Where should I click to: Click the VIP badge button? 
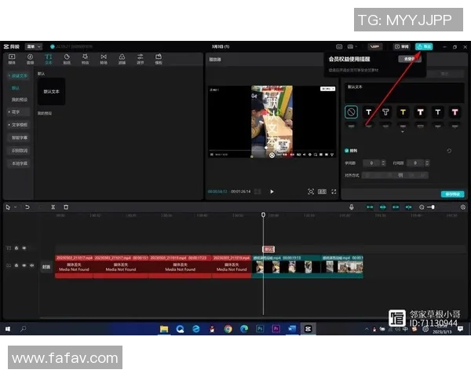pos(375,46)
